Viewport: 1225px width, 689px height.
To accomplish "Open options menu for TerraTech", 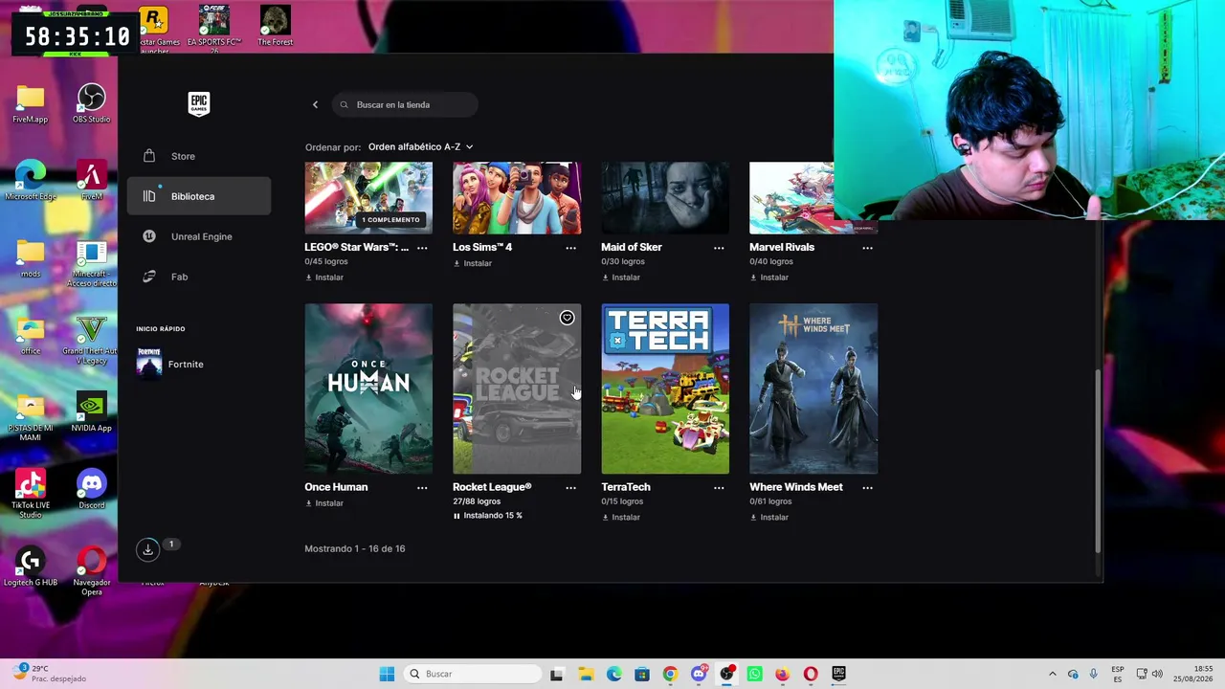I will pos(719,488).
